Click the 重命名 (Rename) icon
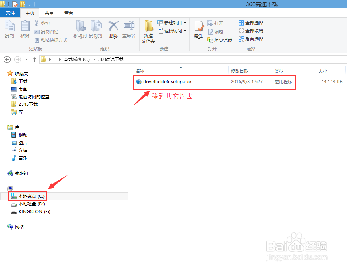Image resolution: width=347 pixels, height=269 pixels. point(129,29)
